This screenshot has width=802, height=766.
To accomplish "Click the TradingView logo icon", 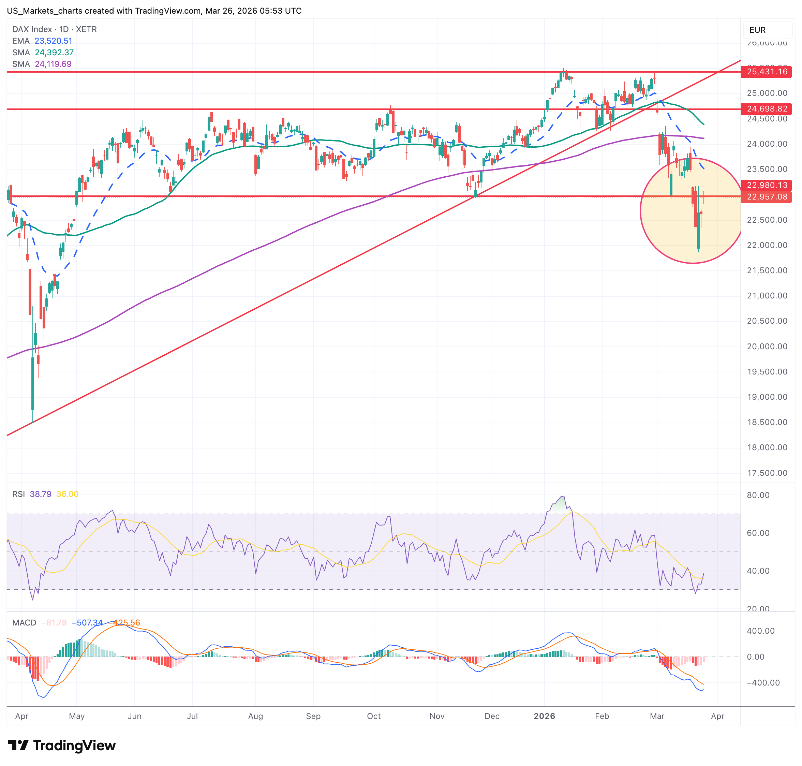I will [x=18, y=745].
